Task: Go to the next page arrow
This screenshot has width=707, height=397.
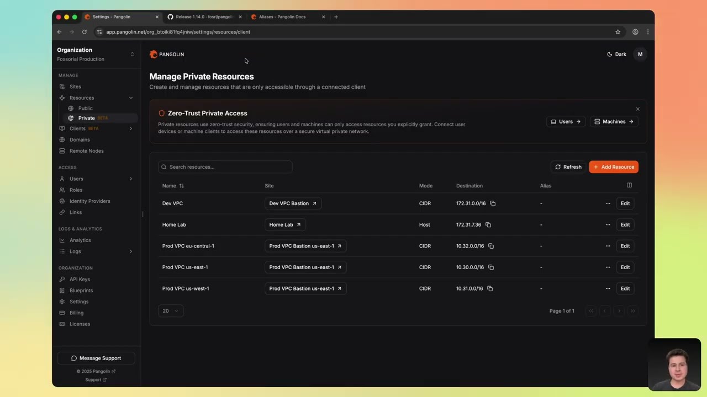Action: point(619,311)
